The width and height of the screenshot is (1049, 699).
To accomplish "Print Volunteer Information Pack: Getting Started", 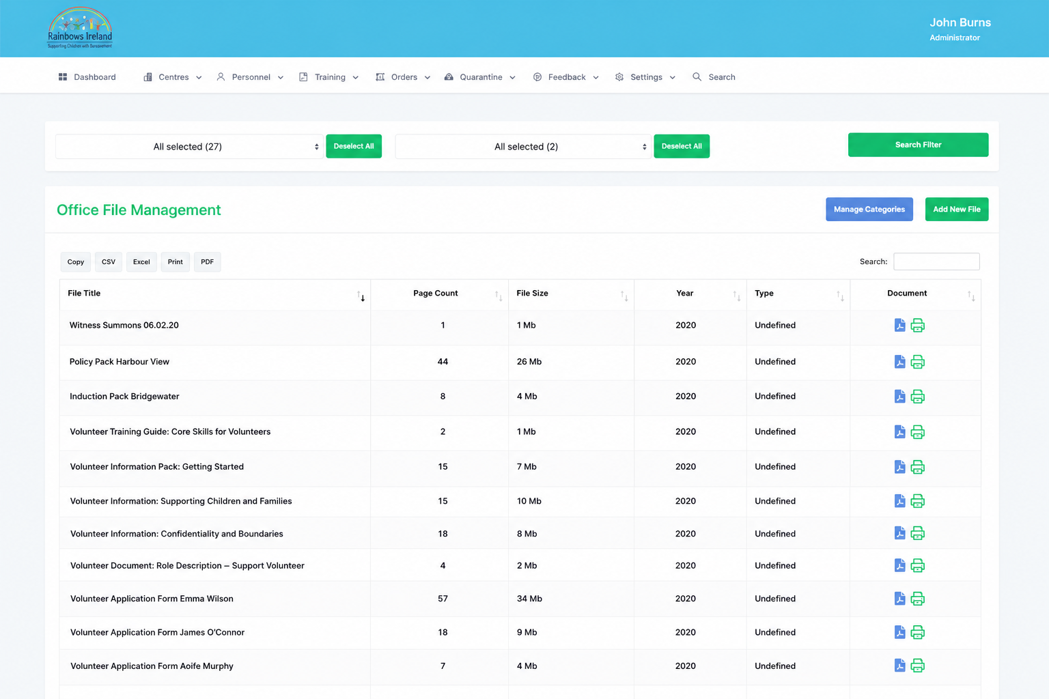I will point(918,467).
